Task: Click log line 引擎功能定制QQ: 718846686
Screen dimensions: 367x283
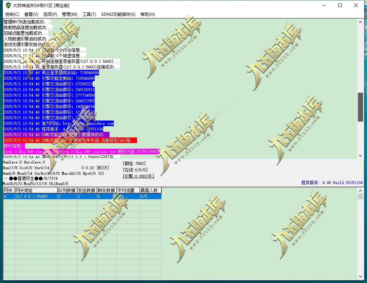Action: [x=49, y=78]
